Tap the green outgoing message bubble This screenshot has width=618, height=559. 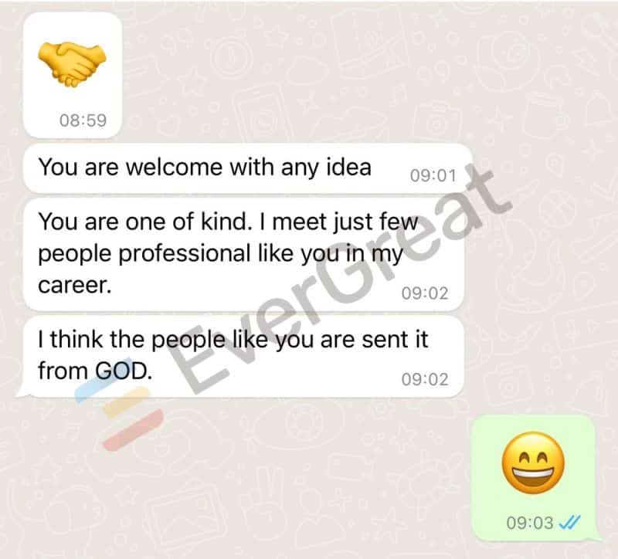coord(533,478)
